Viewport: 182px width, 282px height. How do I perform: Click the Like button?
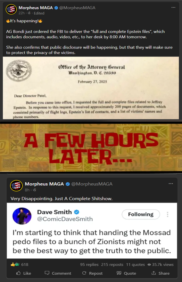pos(24,273)
